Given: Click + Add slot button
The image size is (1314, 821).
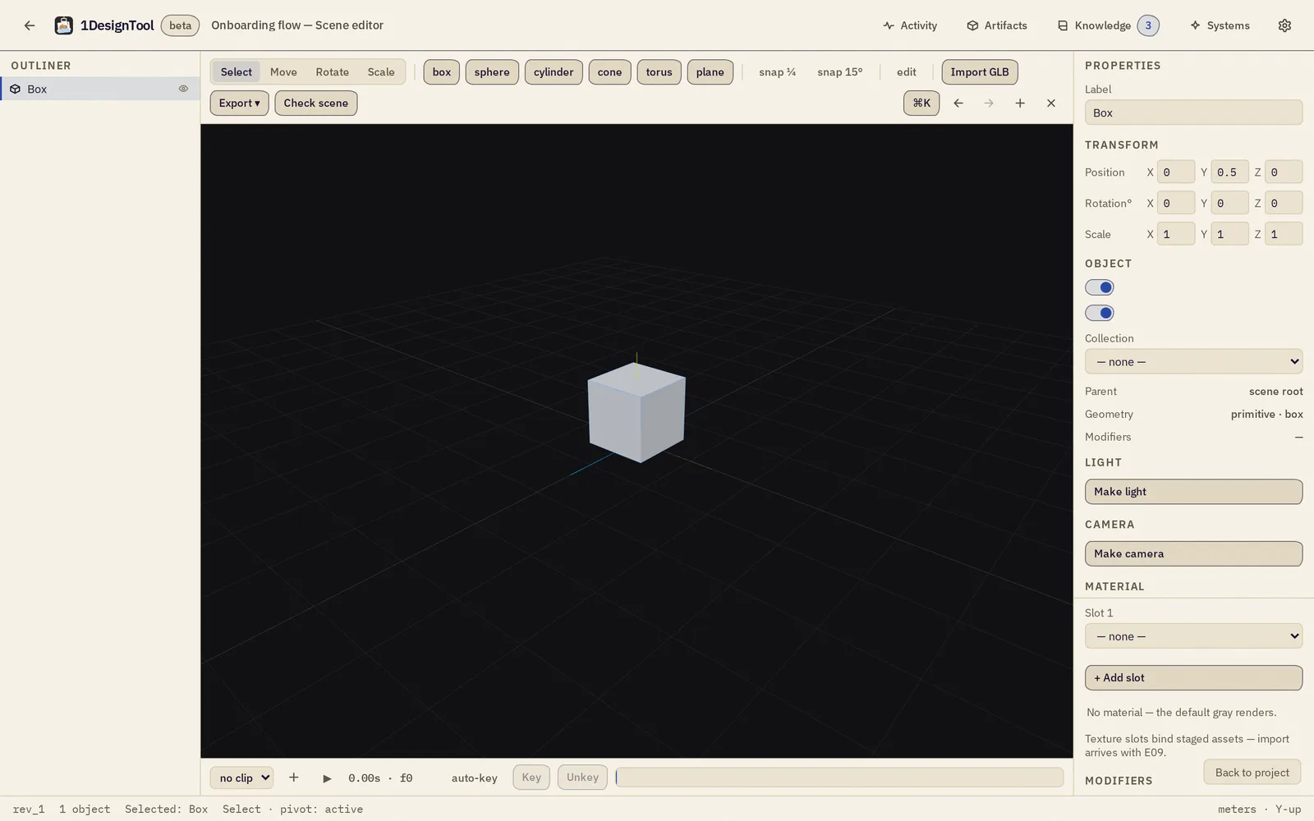Looking at the screenshot, I should (1193, 677).
